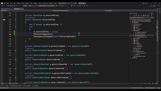Open the Extensions menu
The width and height of the screenshot is (161, 91).
(45, 3)
